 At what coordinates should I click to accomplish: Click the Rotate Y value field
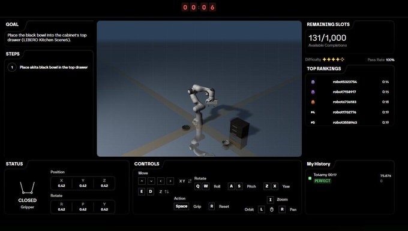click(104, 206)
